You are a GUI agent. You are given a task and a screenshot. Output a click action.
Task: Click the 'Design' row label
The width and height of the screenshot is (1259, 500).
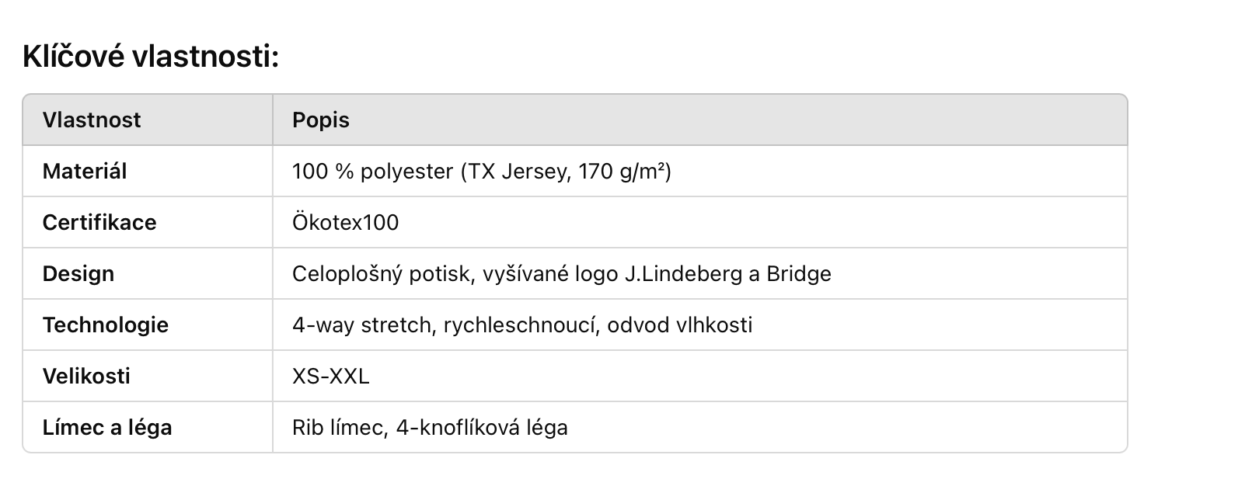pos(78,273)
